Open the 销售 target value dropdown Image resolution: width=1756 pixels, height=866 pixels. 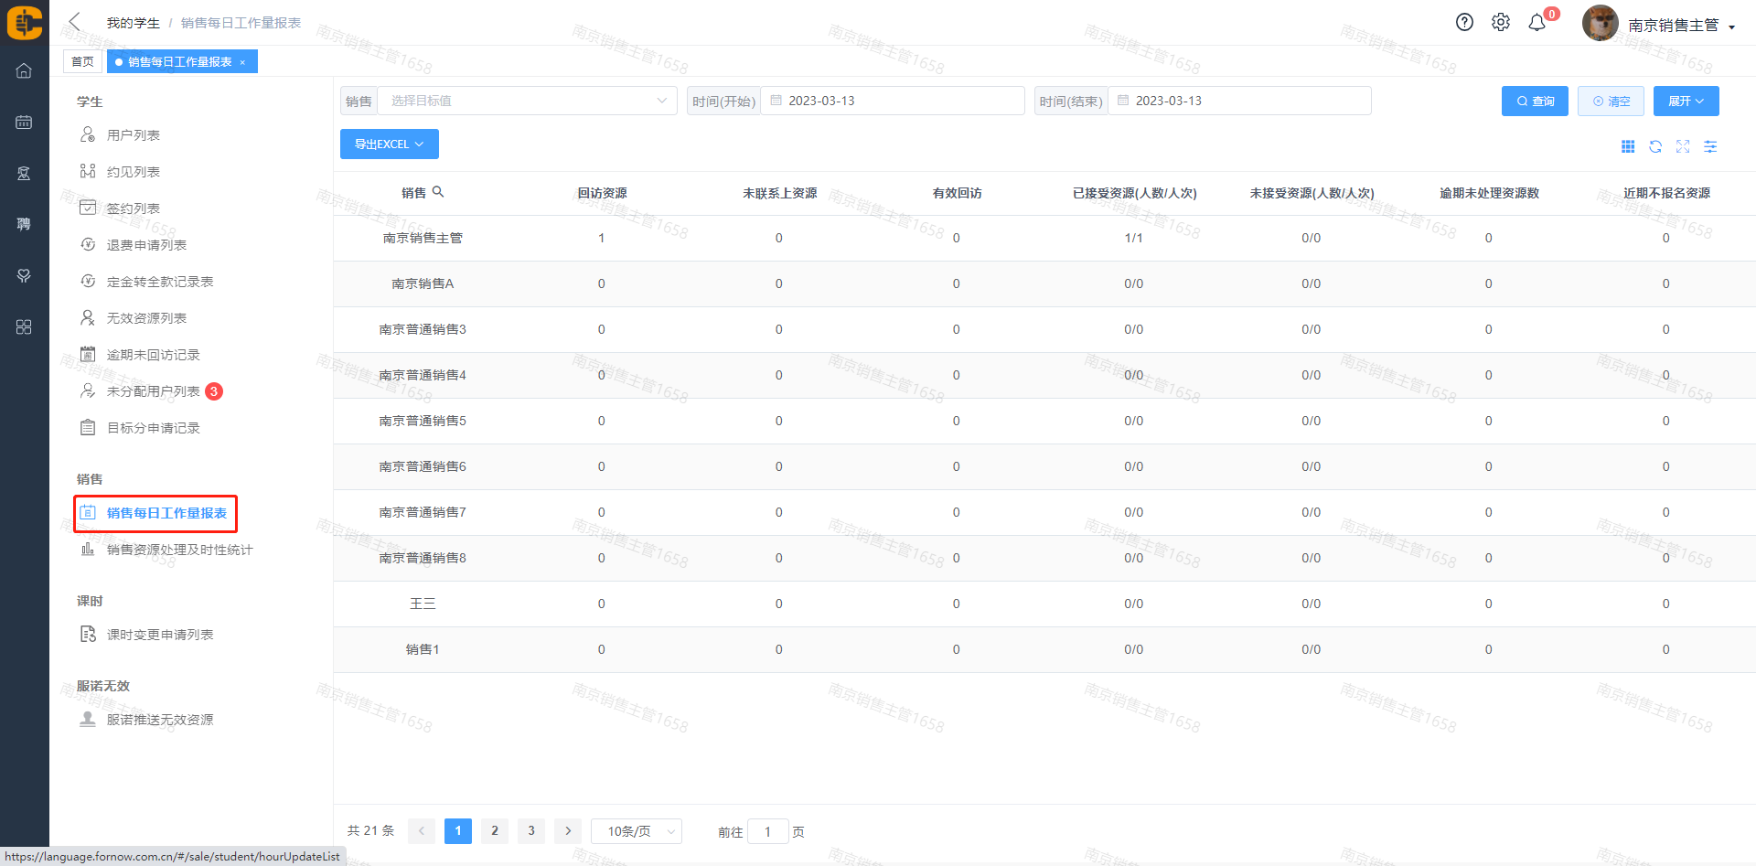(x=527, y=101)
